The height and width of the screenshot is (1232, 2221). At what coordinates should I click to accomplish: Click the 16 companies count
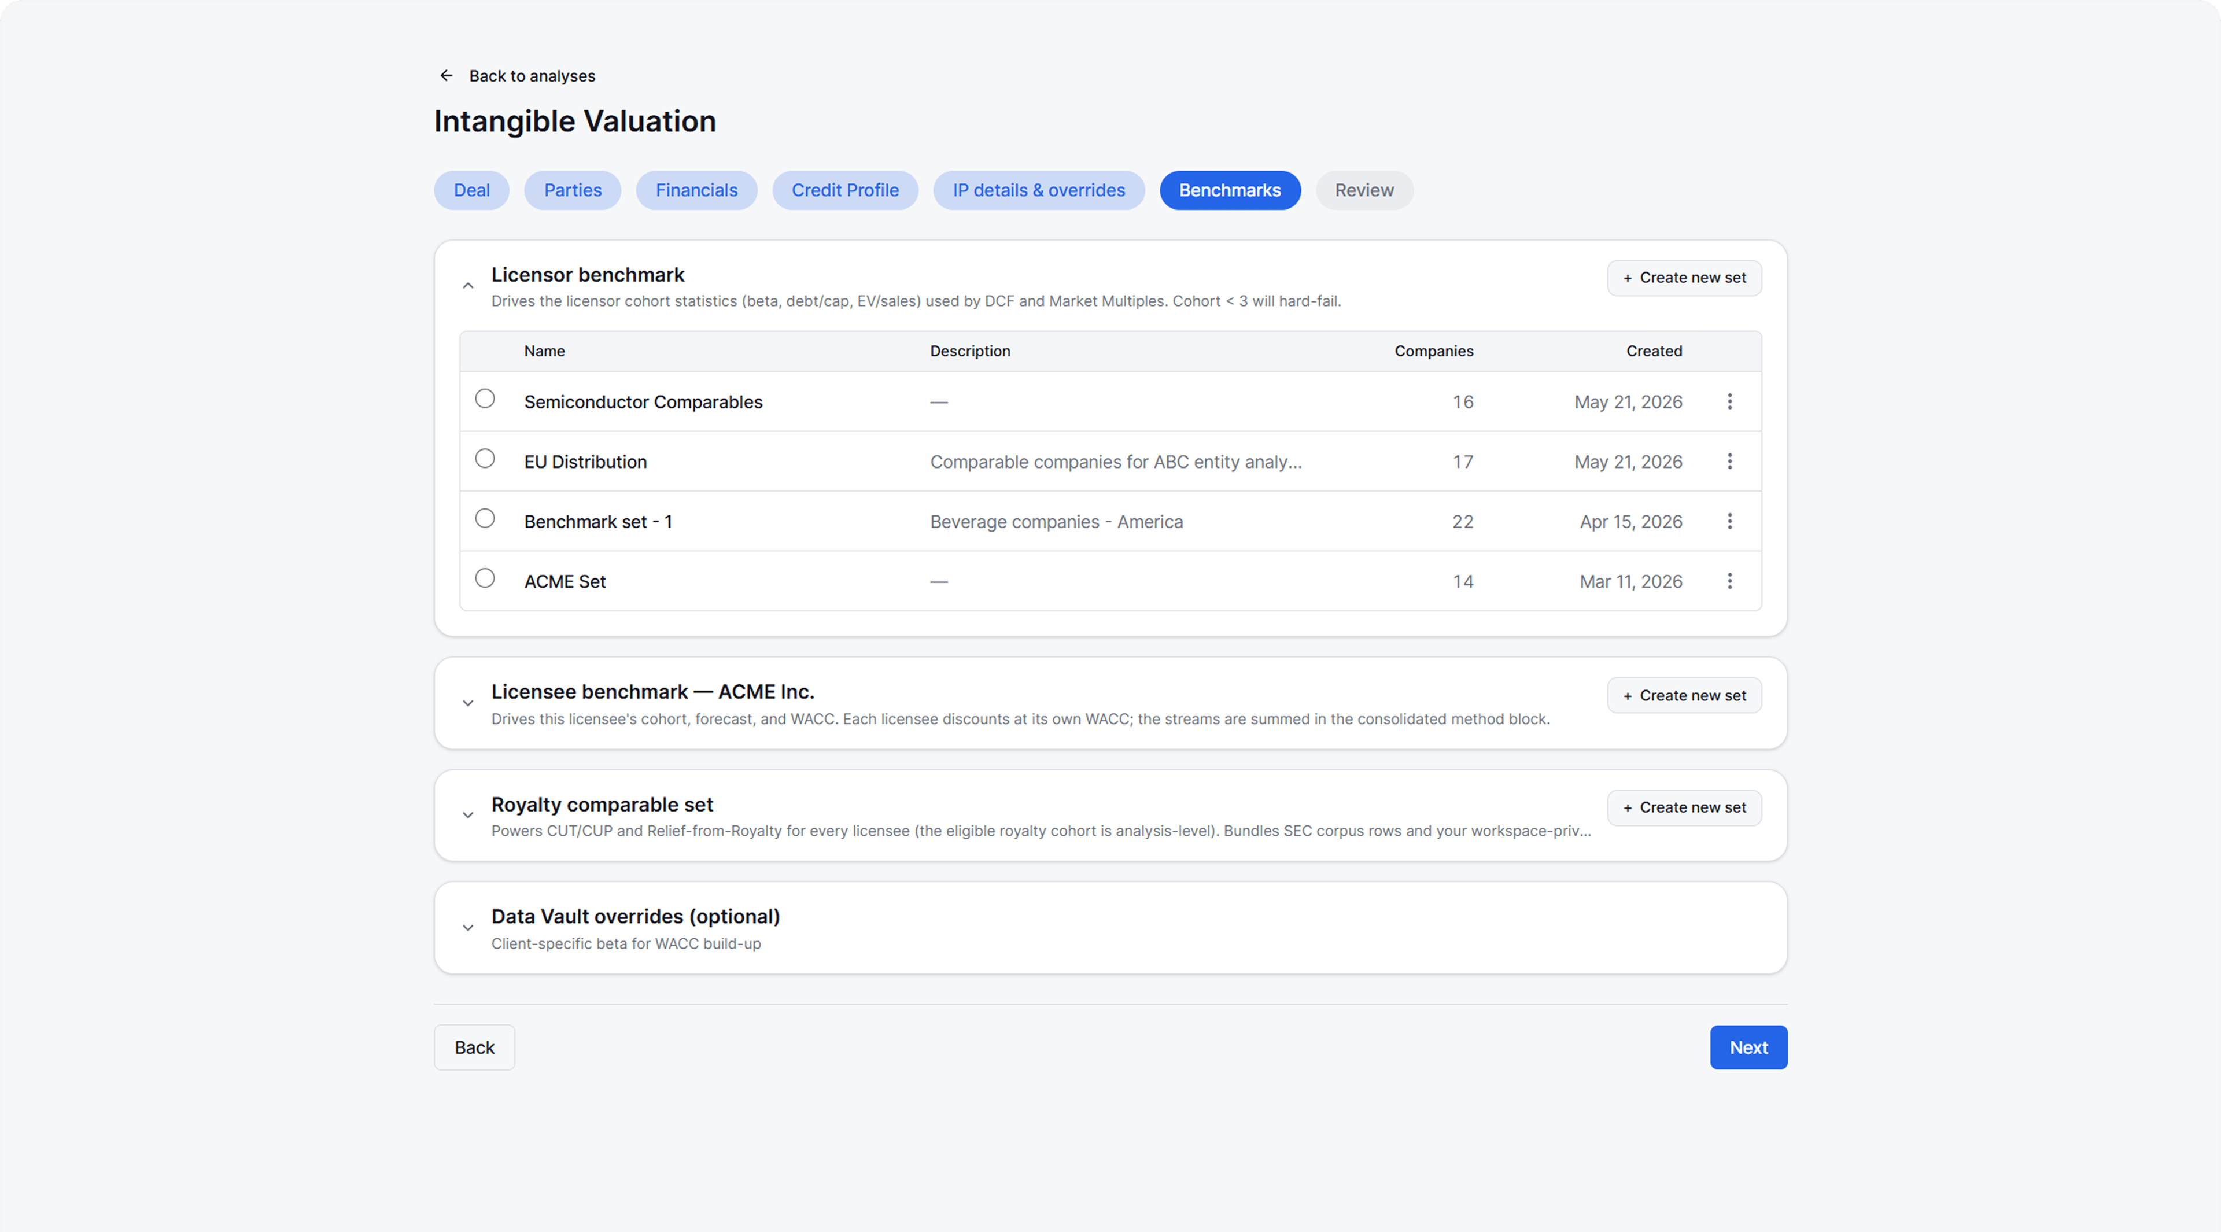click(x=1462, y=403)
